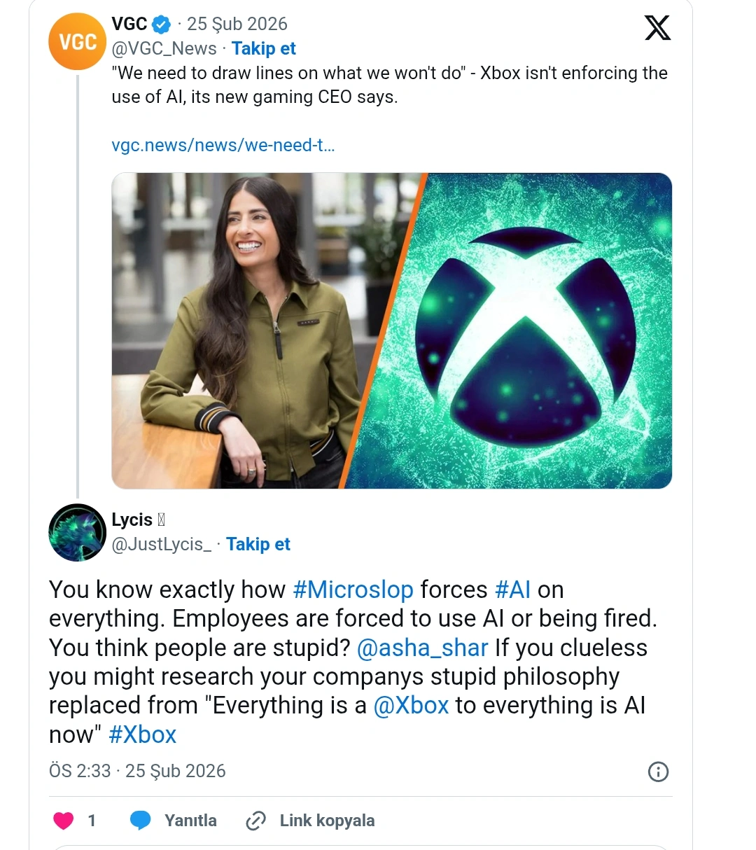This screenshot has width=756, height=850.
Task: Open the vgc.news article link
Action: click(223, 146)
